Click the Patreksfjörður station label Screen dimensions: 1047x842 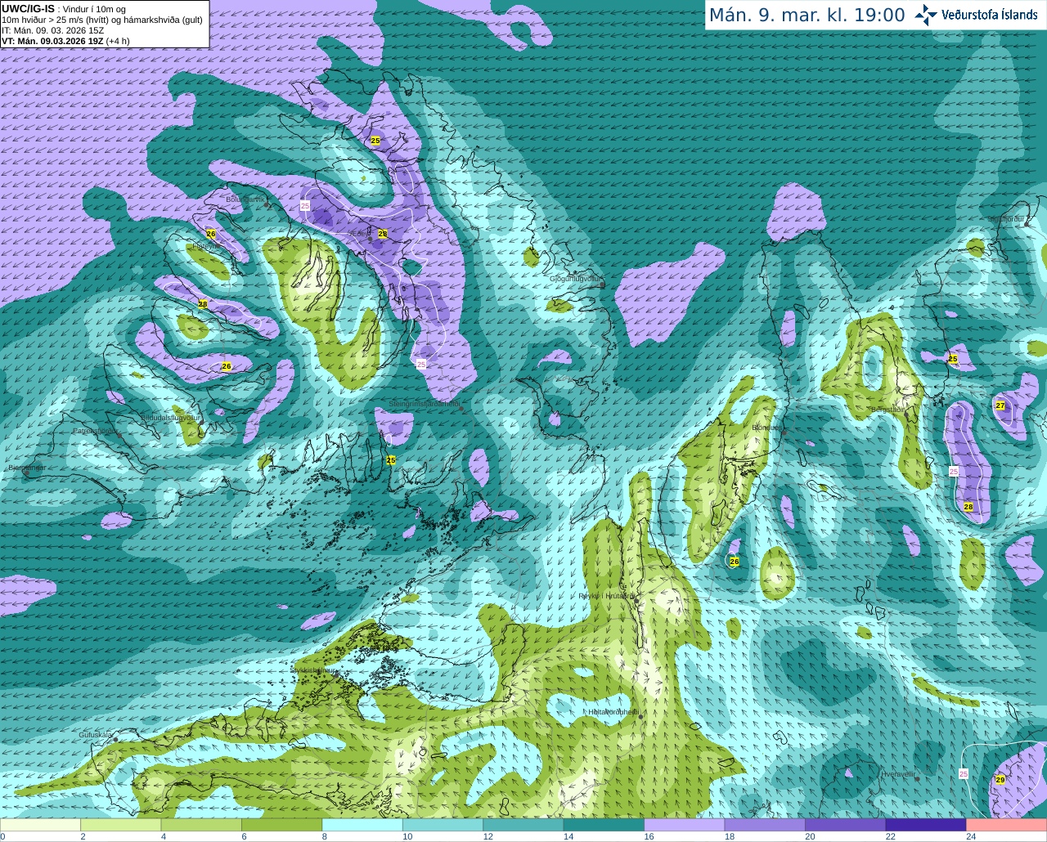(96, 430)
